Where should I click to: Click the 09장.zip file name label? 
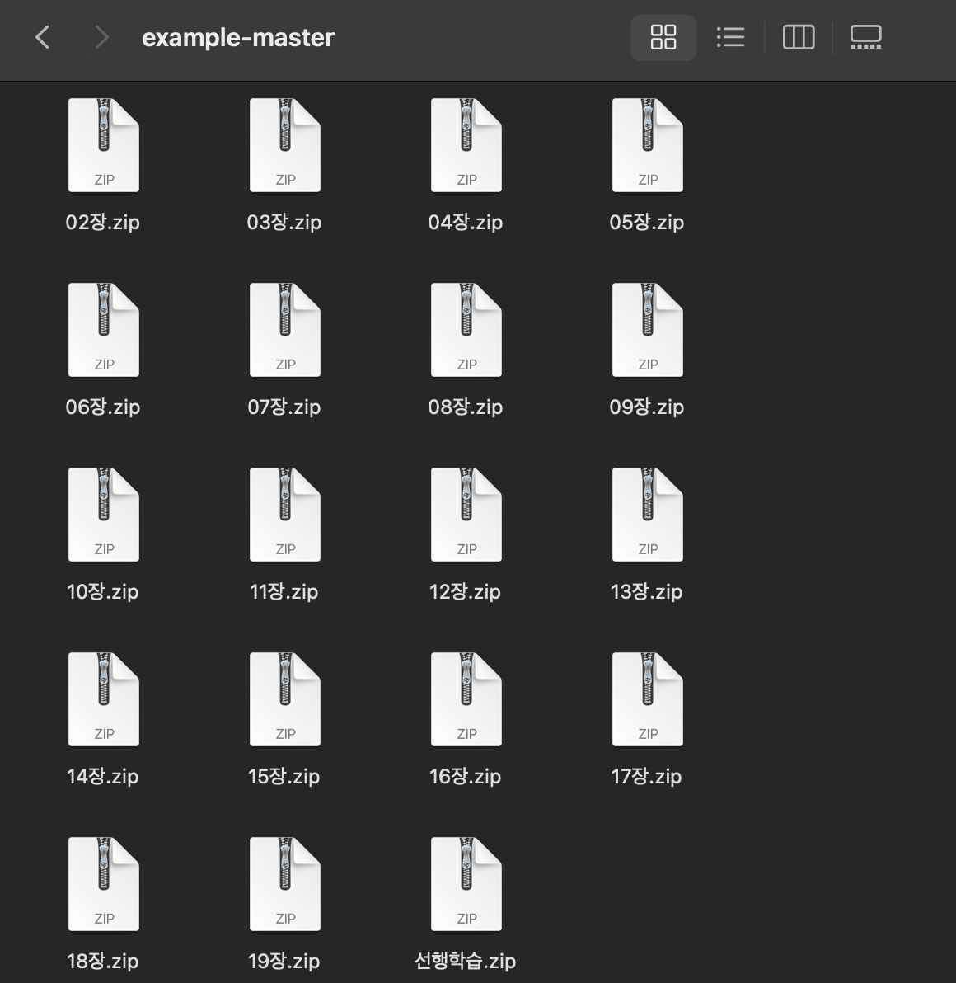pos(647,407)
